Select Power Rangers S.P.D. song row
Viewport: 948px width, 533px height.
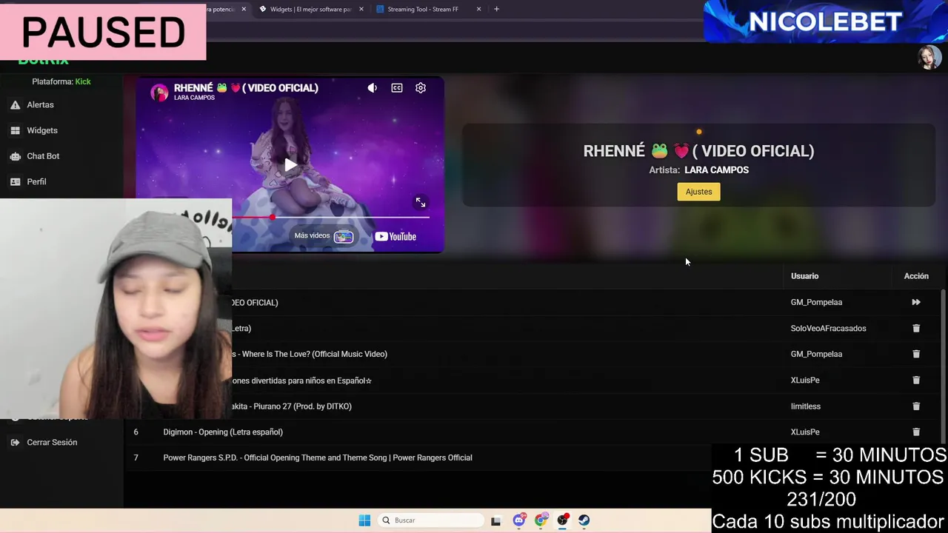[x=533, y=457]
